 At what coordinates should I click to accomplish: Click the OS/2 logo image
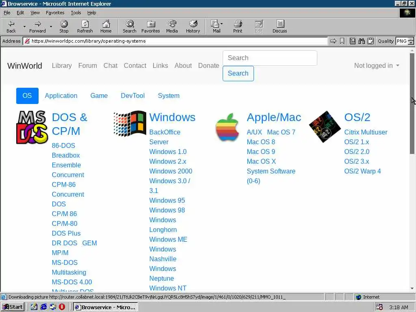coord(325,127)
